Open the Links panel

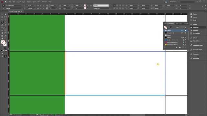(x=195, y=20)
